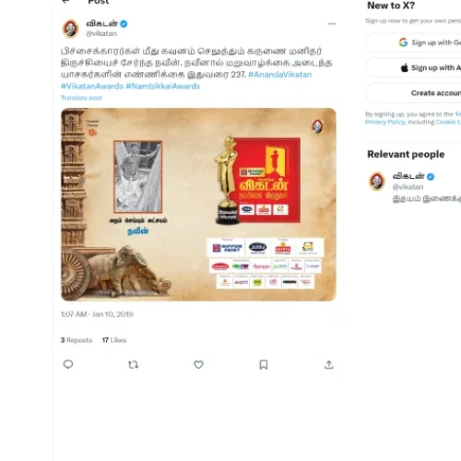Screen dimensions: 461x461
Task: Open the share post icon
Action: [329, 364]
